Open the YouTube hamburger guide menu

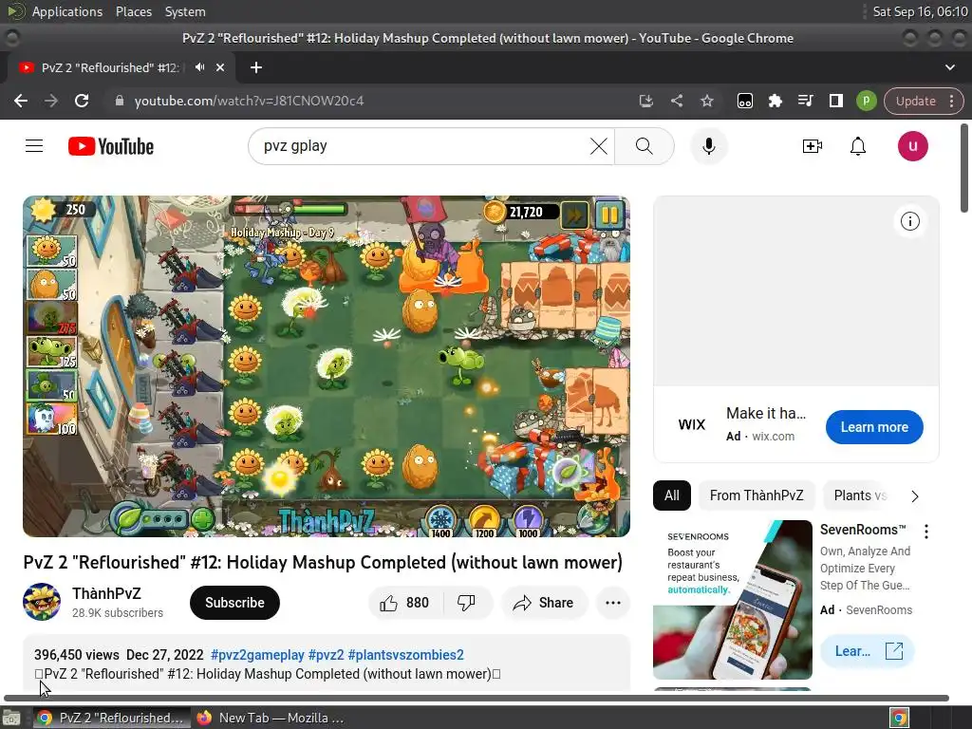click(34, 146)
